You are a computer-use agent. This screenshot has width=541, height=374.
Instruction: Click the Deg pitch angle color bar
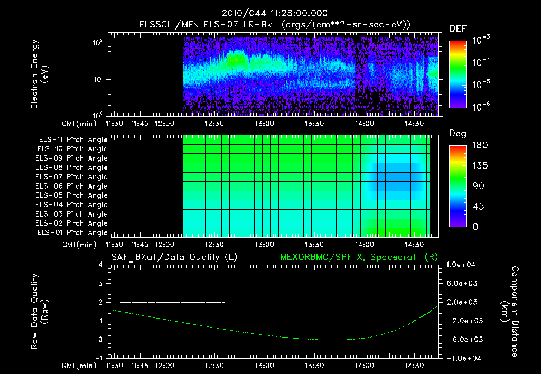coord(458,186)
